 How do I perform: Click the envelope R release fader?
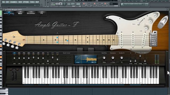145,61
